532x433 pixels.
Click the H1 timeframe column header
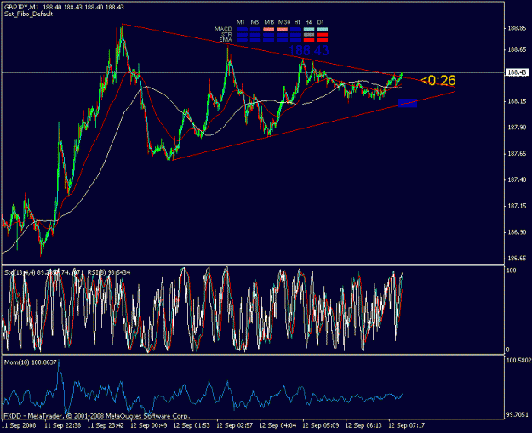coord(297,22)
